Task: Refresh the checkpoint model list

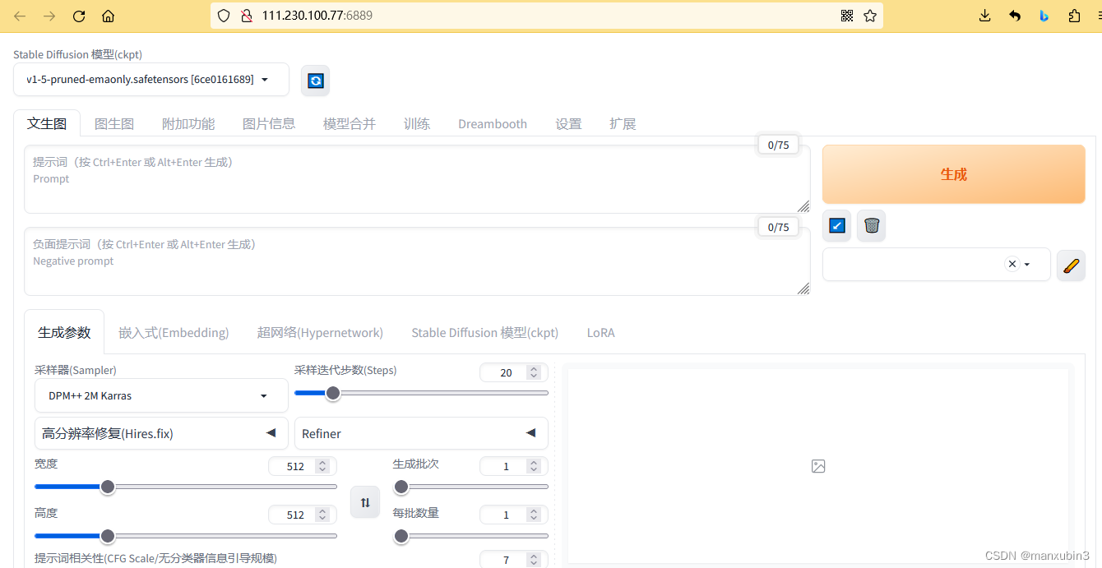Action: pyautogui.click(x=316, y=81)
